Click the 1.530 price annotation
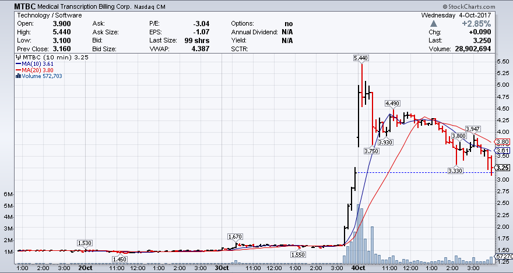This screenshot has width=513, height=273. click(85, 242)
